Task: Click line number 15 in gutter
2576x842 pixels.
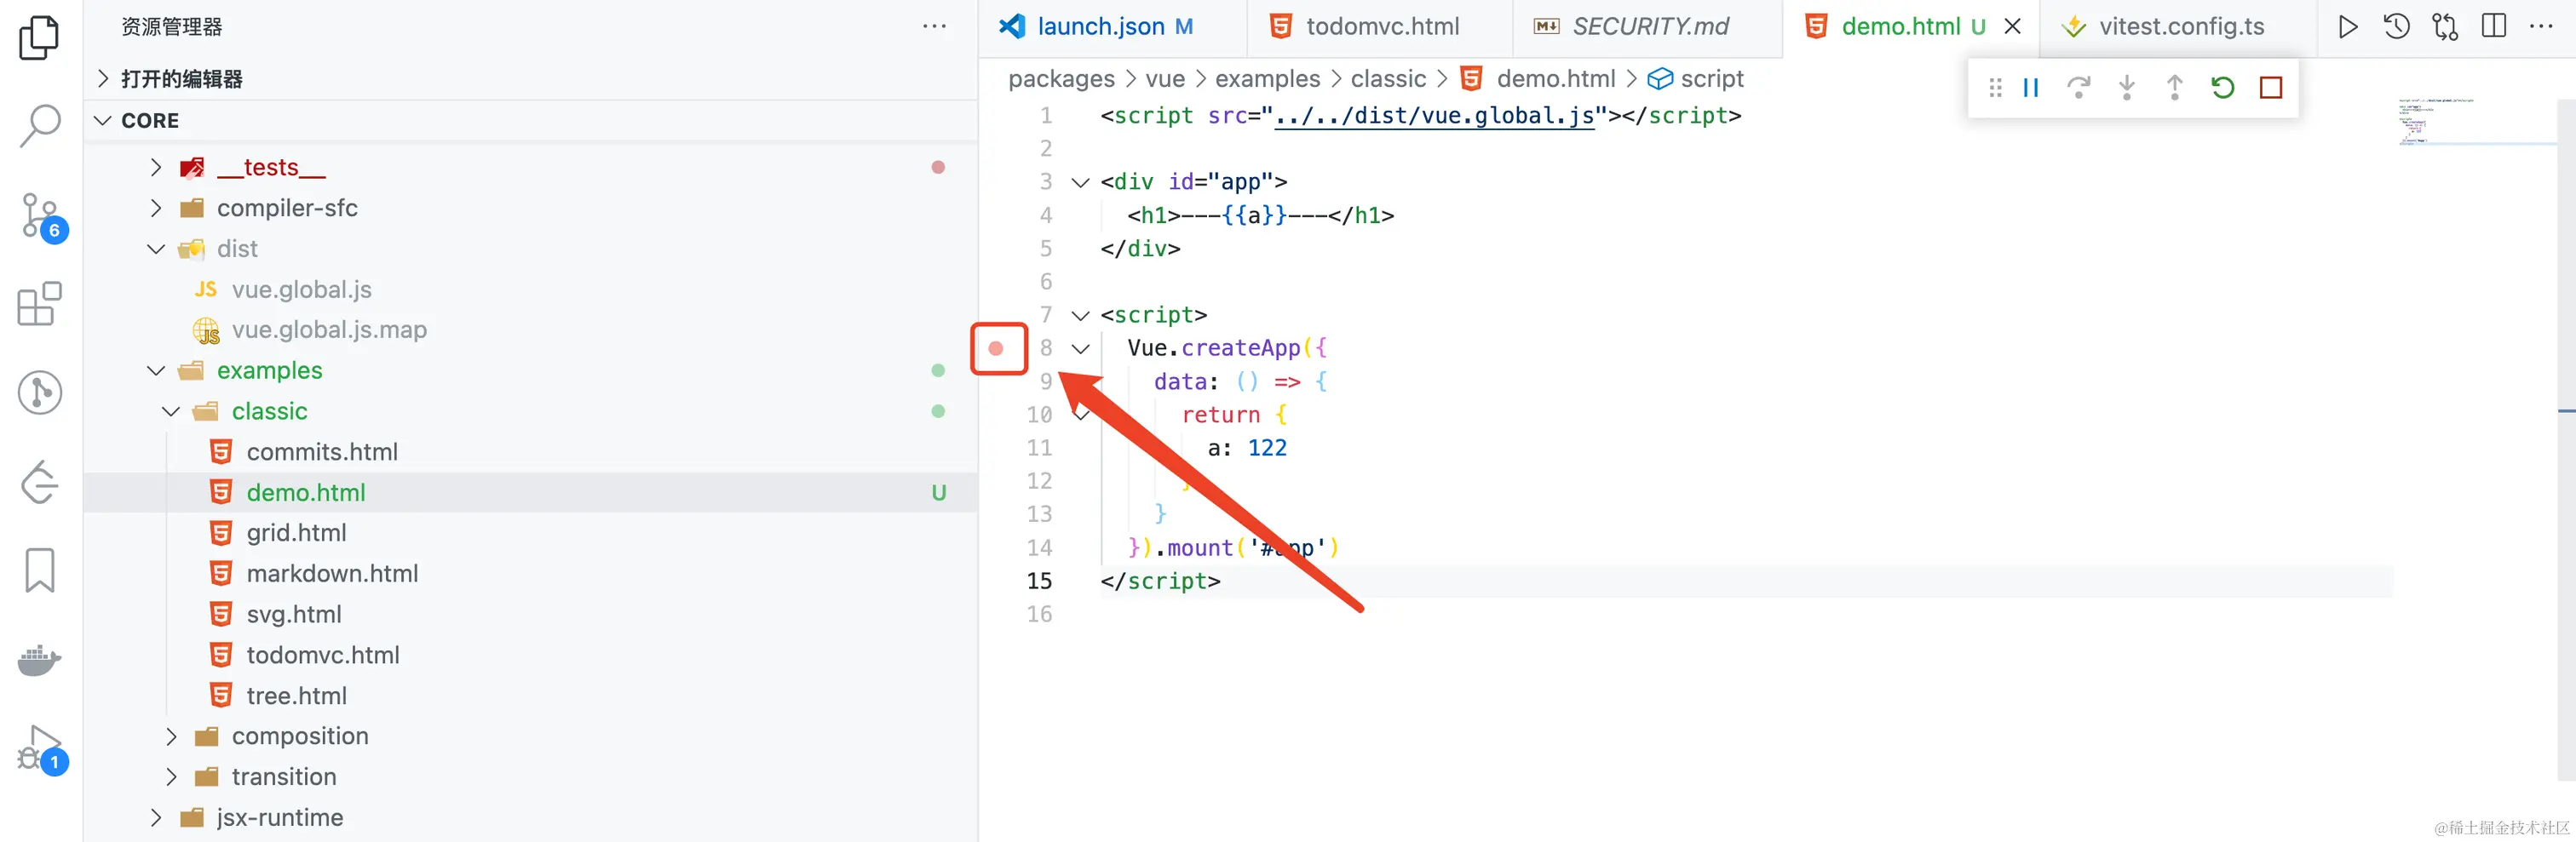Action: (1039, 581)
